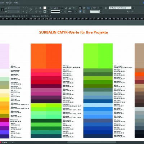Click the P reference point indicator
144x144 pixels.
point(31,10)
